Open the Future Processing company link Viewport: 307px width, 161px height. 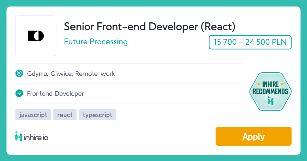coord(96,42)
